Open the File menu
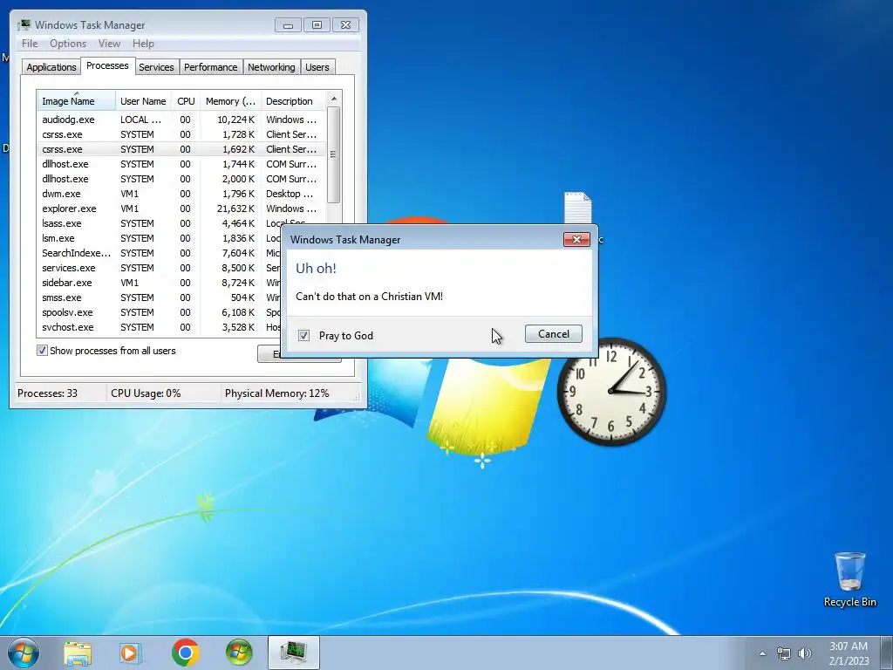The height and width of the screenshot is (670, 893). 30,44
